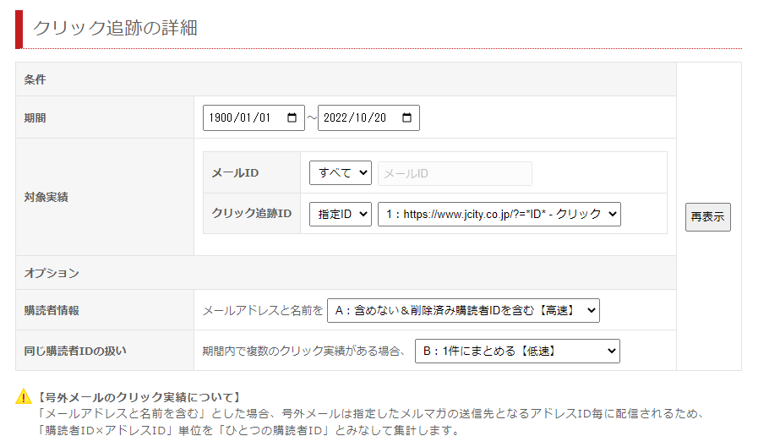Click the 'クリック追跡の詳細' heading
The height and width of the screenshot is (447, 780).
(x=115, y=28)
